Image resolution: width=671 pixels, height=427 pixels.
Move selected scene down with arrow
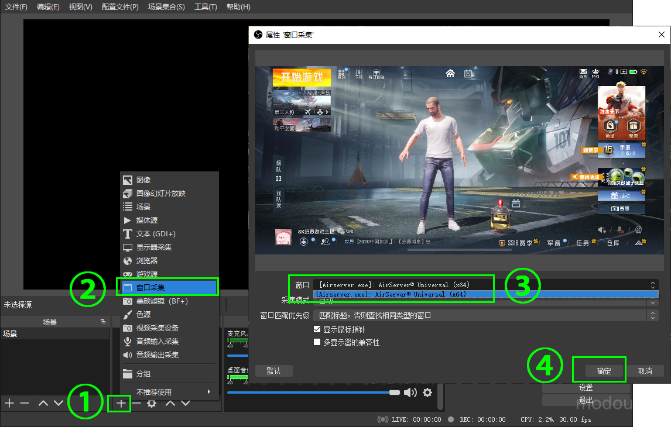(x=59, y=403)
